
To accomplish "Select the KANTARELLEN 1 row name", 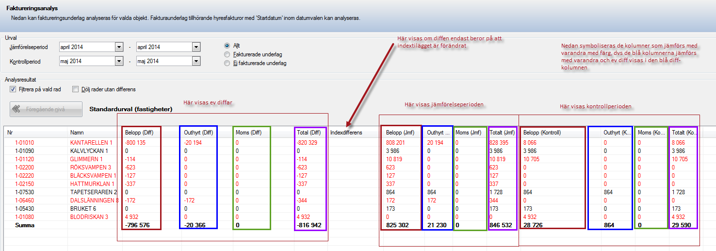I will (x=91, y=143).
